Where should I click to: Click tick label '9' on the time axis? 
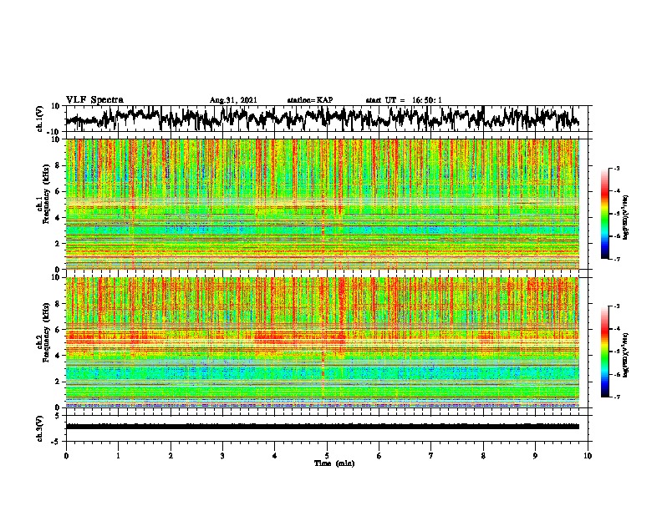[x=535, y=456]
